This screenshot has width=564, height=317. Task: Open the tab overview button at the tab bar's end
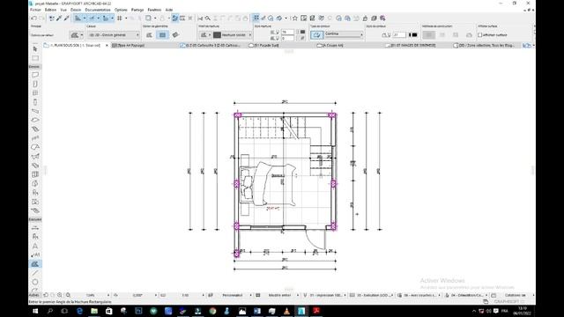click(527, 45)
